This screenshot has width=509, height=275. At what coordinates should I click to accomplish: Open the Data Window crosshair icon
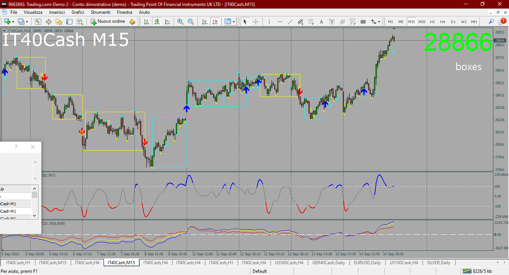(48, 22)
